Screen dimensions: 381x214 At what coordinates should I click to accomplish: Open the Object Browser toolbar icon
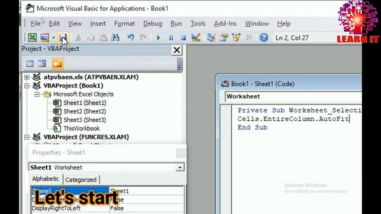tap(236, 37)
